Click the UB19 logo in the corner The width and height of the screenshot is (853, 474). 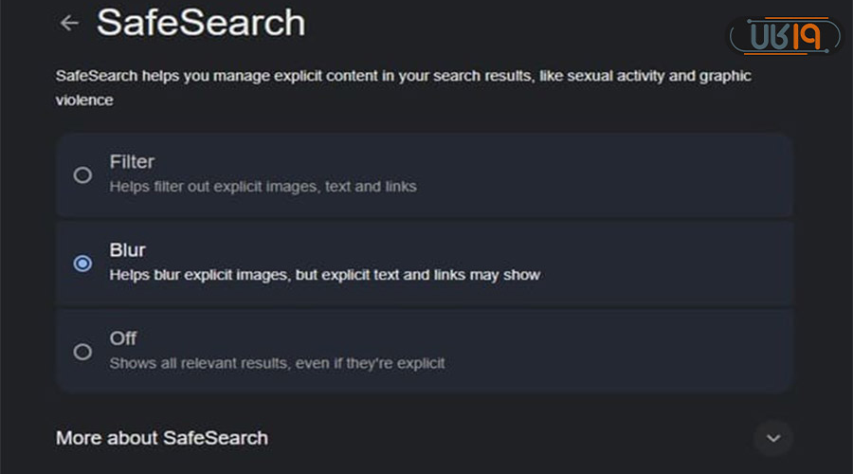coord(783,37)
